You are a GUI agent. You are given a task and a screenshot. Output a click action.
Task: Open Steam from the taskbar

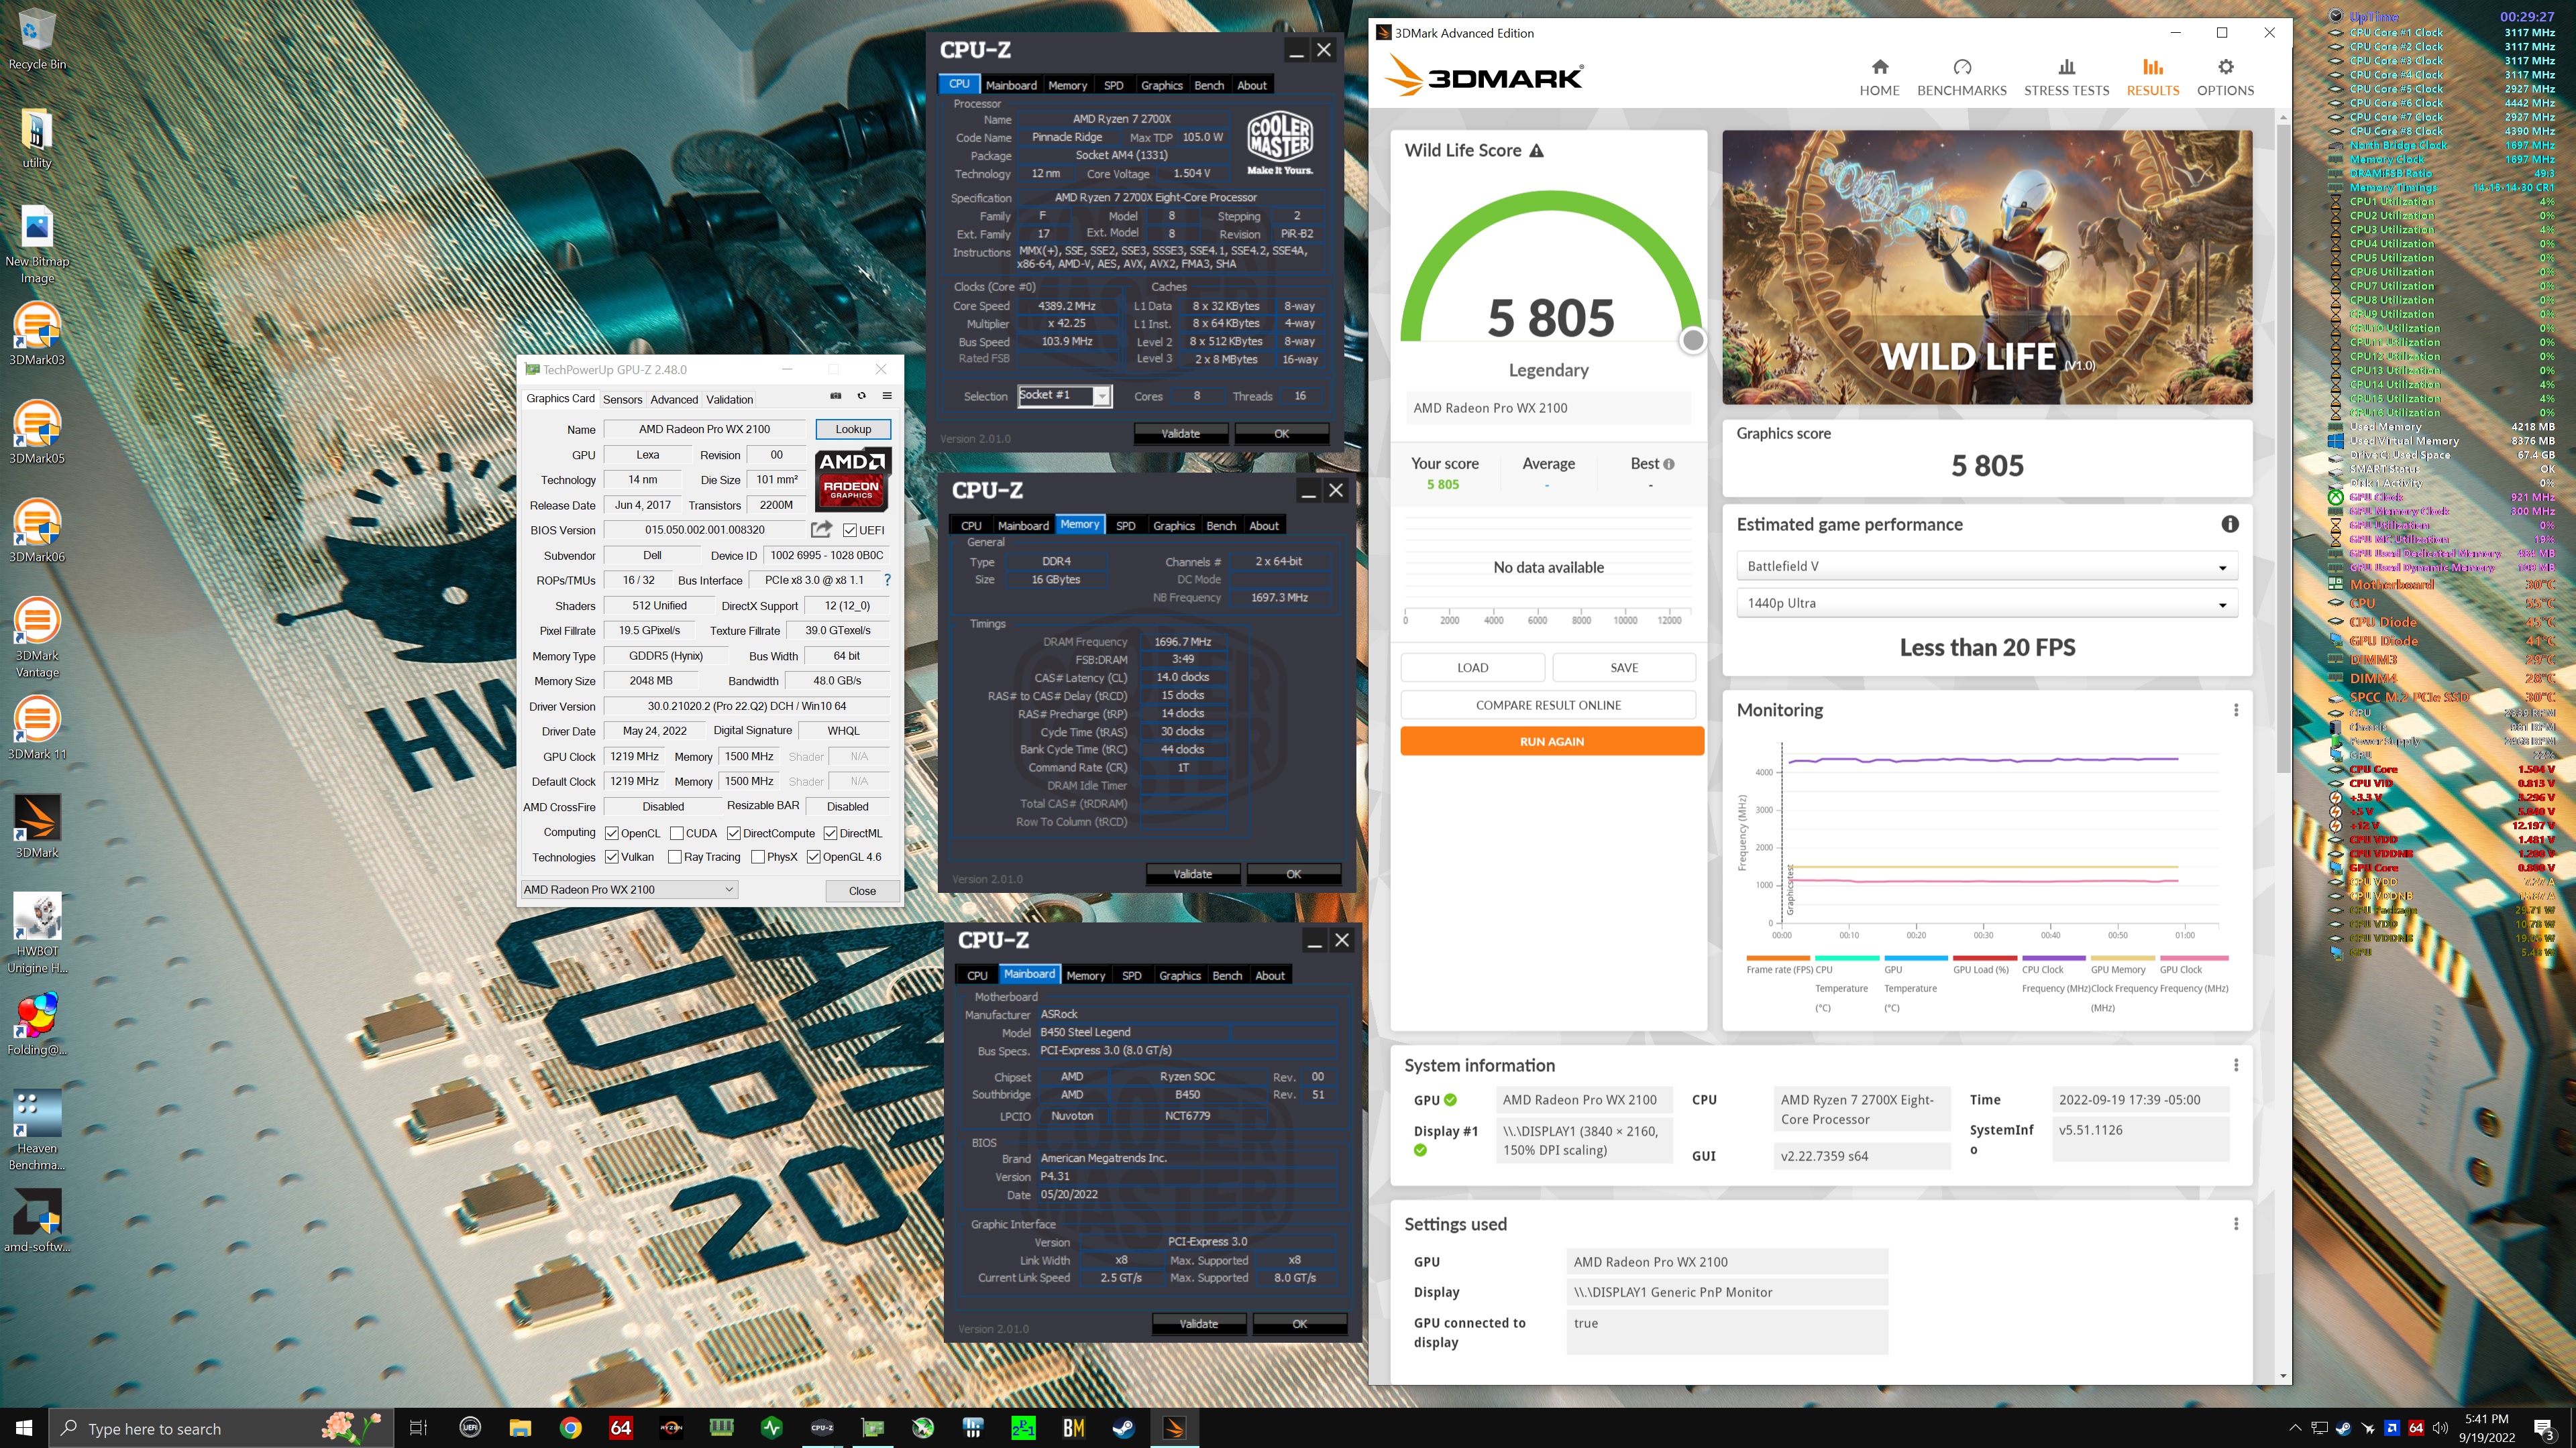coord(1124,1428)
